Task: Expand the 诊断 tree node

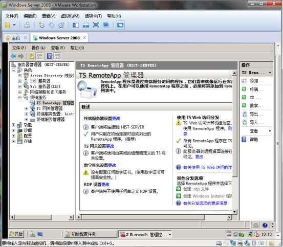Action: 13,130
